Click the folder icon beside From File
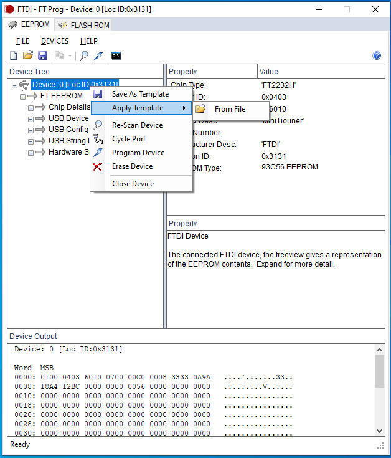Viewport: 391px width, 458px height. click(200, 108)
